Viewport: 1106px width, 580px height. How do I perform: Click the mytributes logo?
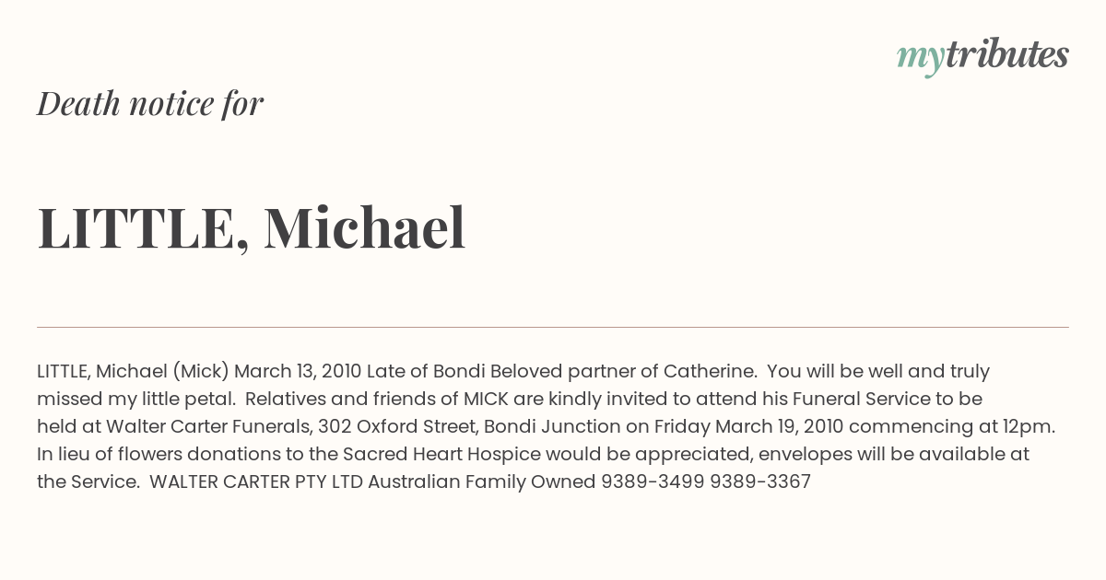point(982,56)
